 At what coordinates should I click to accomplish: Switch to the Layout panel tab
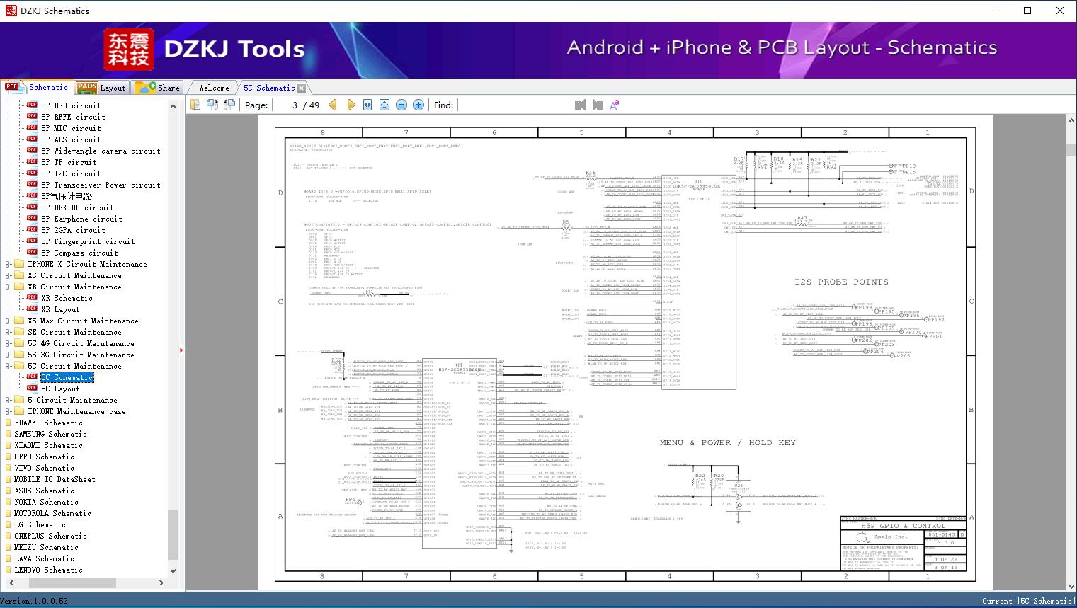(101, 88)
